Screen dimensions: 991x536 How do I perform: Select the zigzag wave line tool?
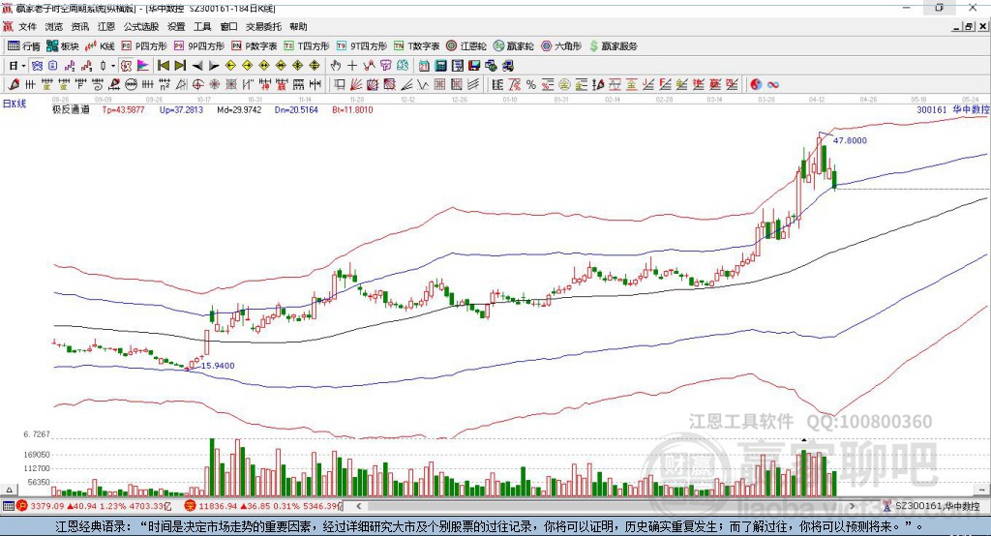coord(422,84)
